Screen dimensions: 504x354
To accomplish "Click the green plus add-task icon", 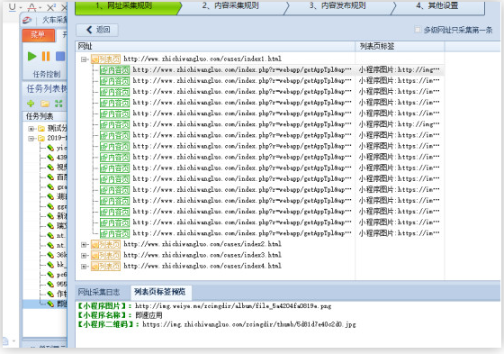I will (x=31, y=104).
